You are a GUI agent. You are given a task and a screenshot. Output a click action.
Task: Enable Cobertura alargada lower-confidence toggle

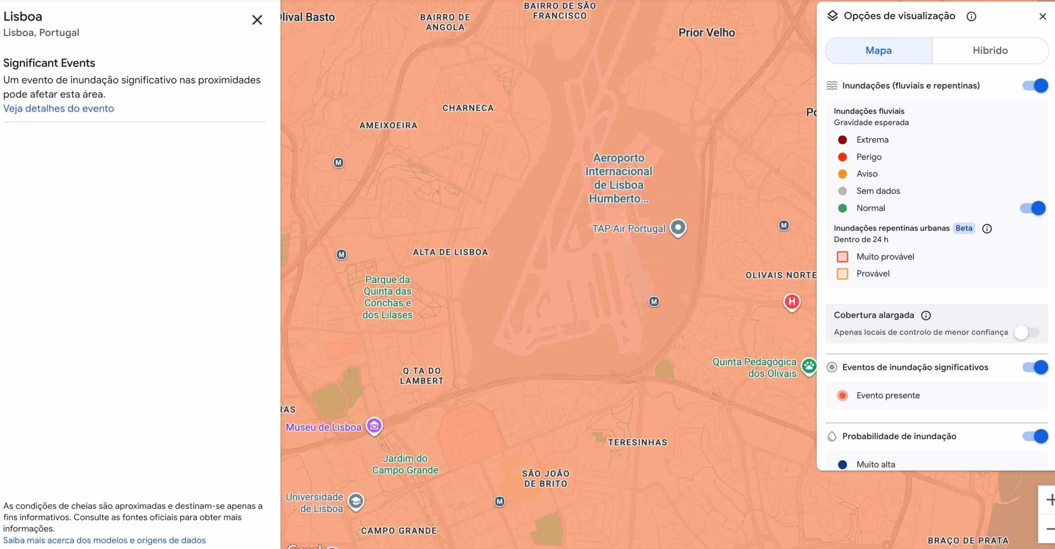[1027, 333]
